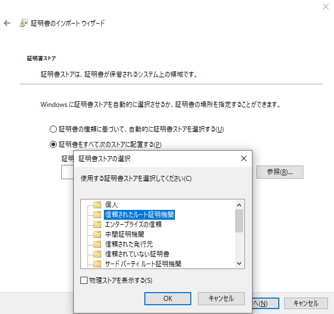Click the certificate import wizard icon
The width and height of the screenshot is (334, 314).
pos(23,23)
